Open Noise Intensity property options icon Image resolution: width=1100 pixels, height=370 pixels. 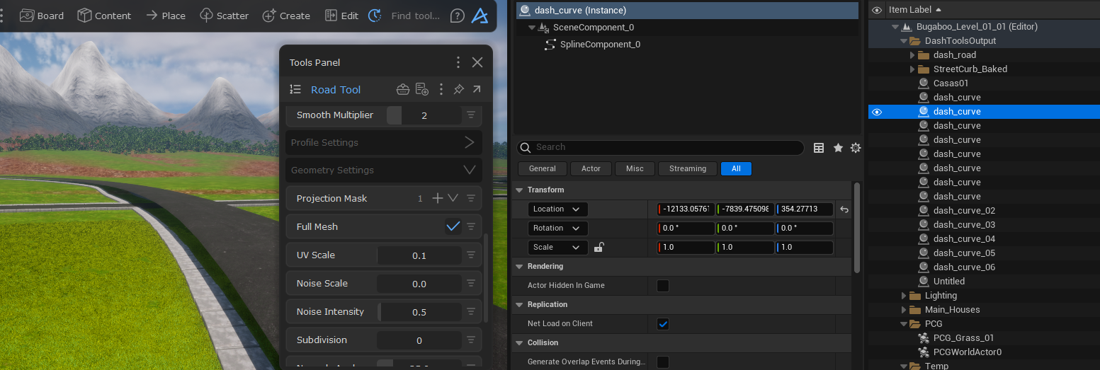[471, 311]
